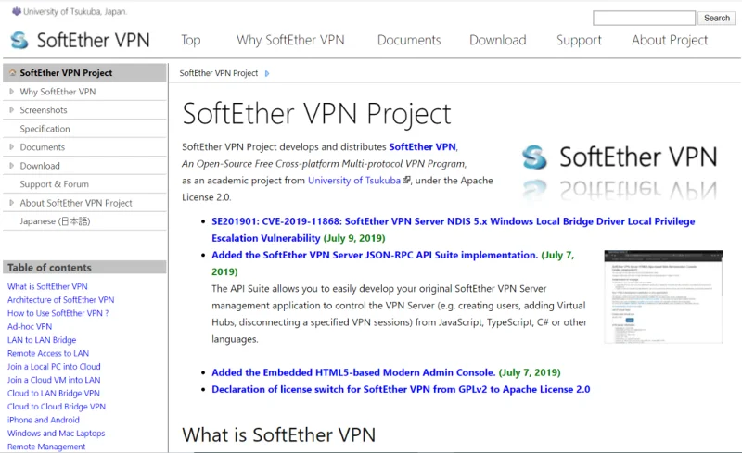Jump to Architecture of SoftEther VPN
Viewport: 742px width, 453px height.
(x=60, y=299)
